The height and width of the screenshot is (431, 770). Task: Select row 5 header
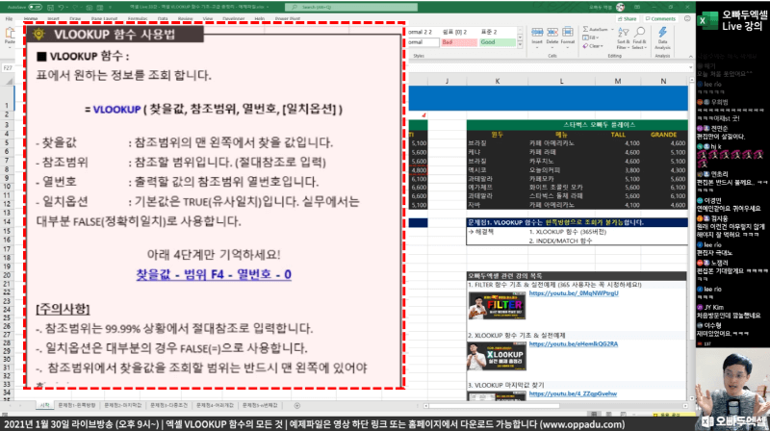(x=7, y=142)
